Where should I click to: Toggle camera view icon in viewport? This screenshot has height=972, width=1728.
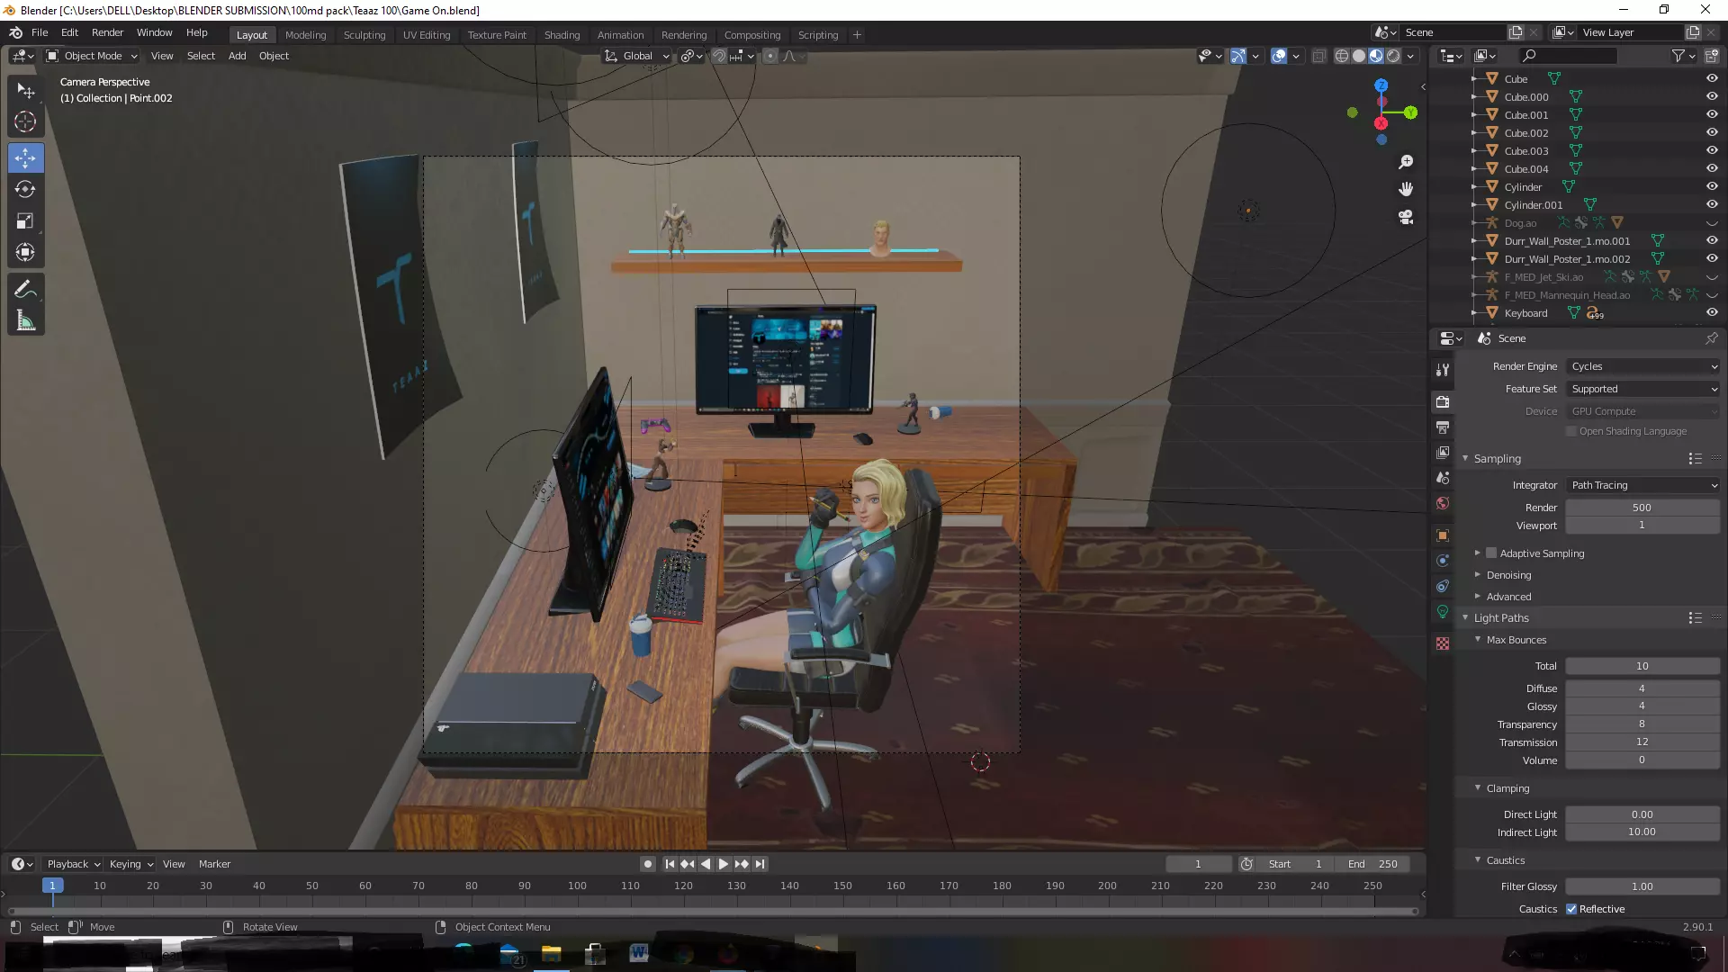[x=1406, y=218]
